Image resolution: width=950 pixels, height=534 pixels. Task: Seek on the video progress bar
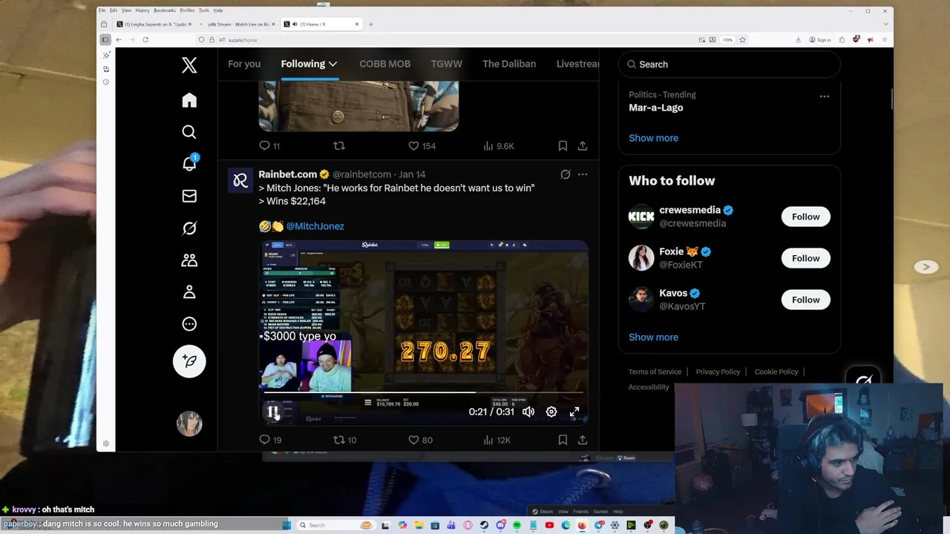424,392
